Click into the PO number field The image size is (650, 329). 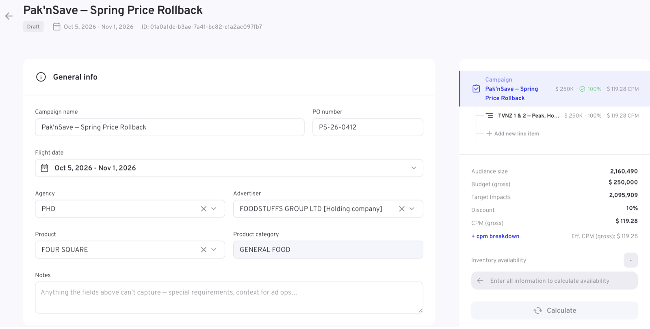(x=368, y=127)
